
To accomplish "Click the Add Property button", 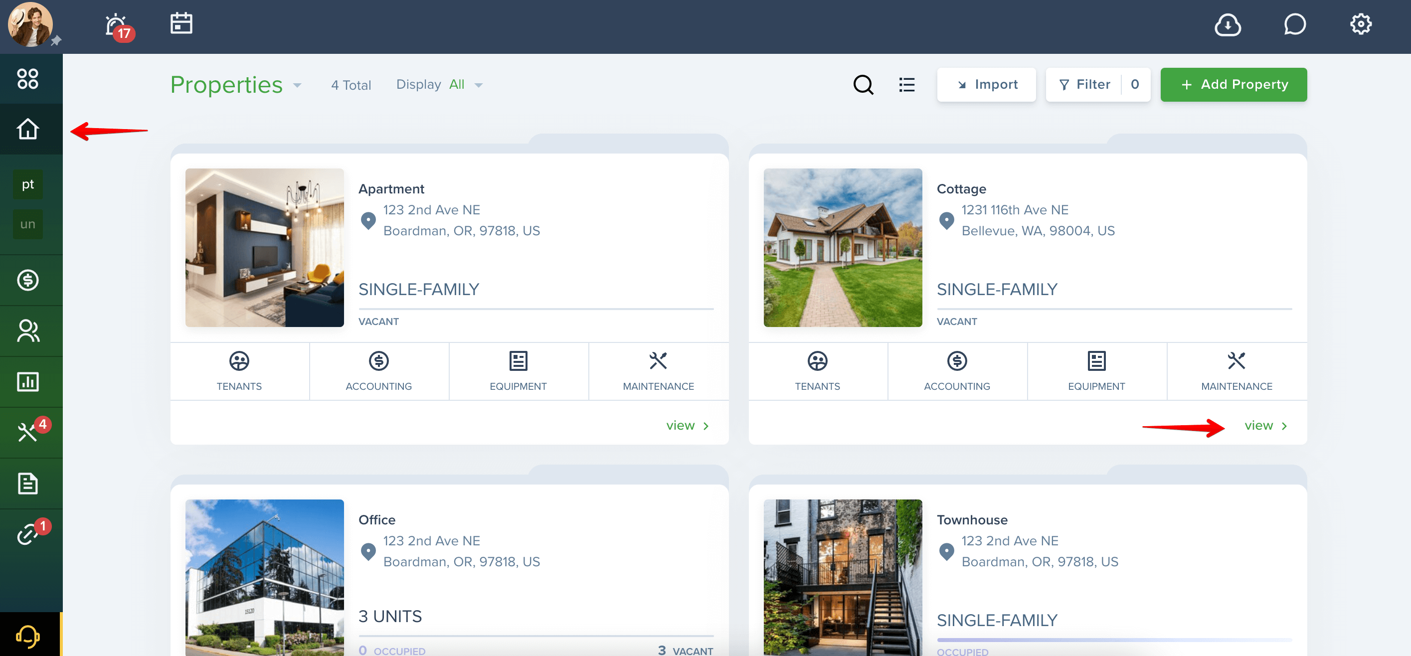I will (x=1234, y=84).
